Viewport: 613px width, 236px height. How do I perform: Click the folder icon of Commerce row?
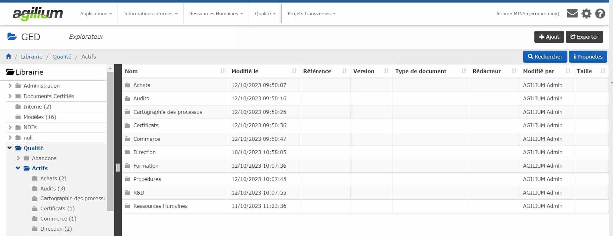tap(127, 139)
